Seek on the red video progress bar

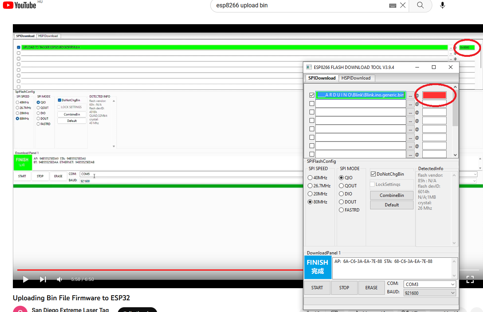[x=160, y=270]
